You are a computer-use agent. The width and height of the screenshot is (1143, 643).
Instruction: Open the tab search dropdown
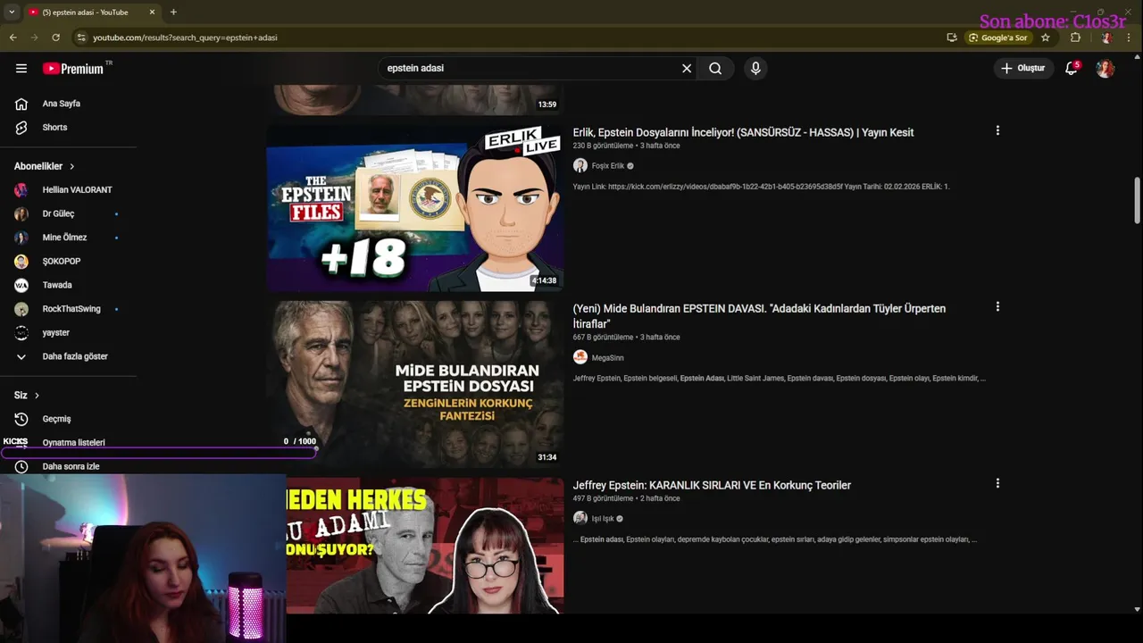[x=12, y=13]
